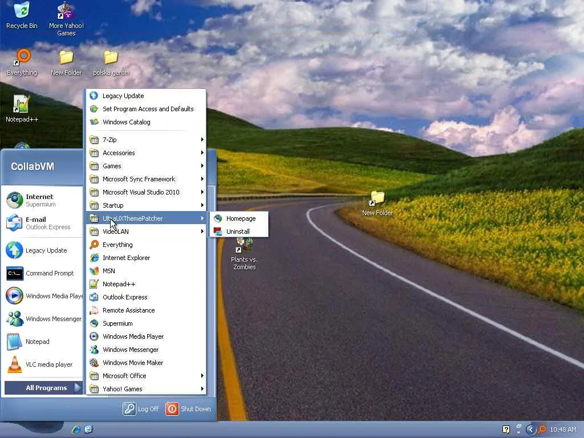Open Windows Messenger in All Programs list
Screen dimensions: 584x438
tap(147, 350)
